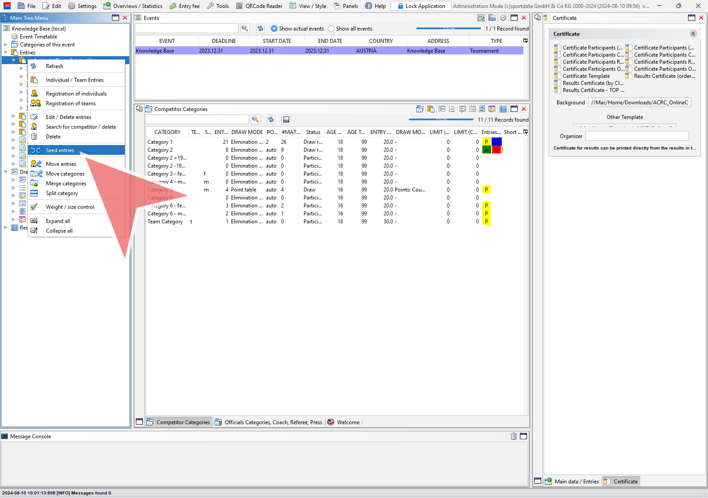Click the save disk icon in Competitor Categories

click(286, 119)
